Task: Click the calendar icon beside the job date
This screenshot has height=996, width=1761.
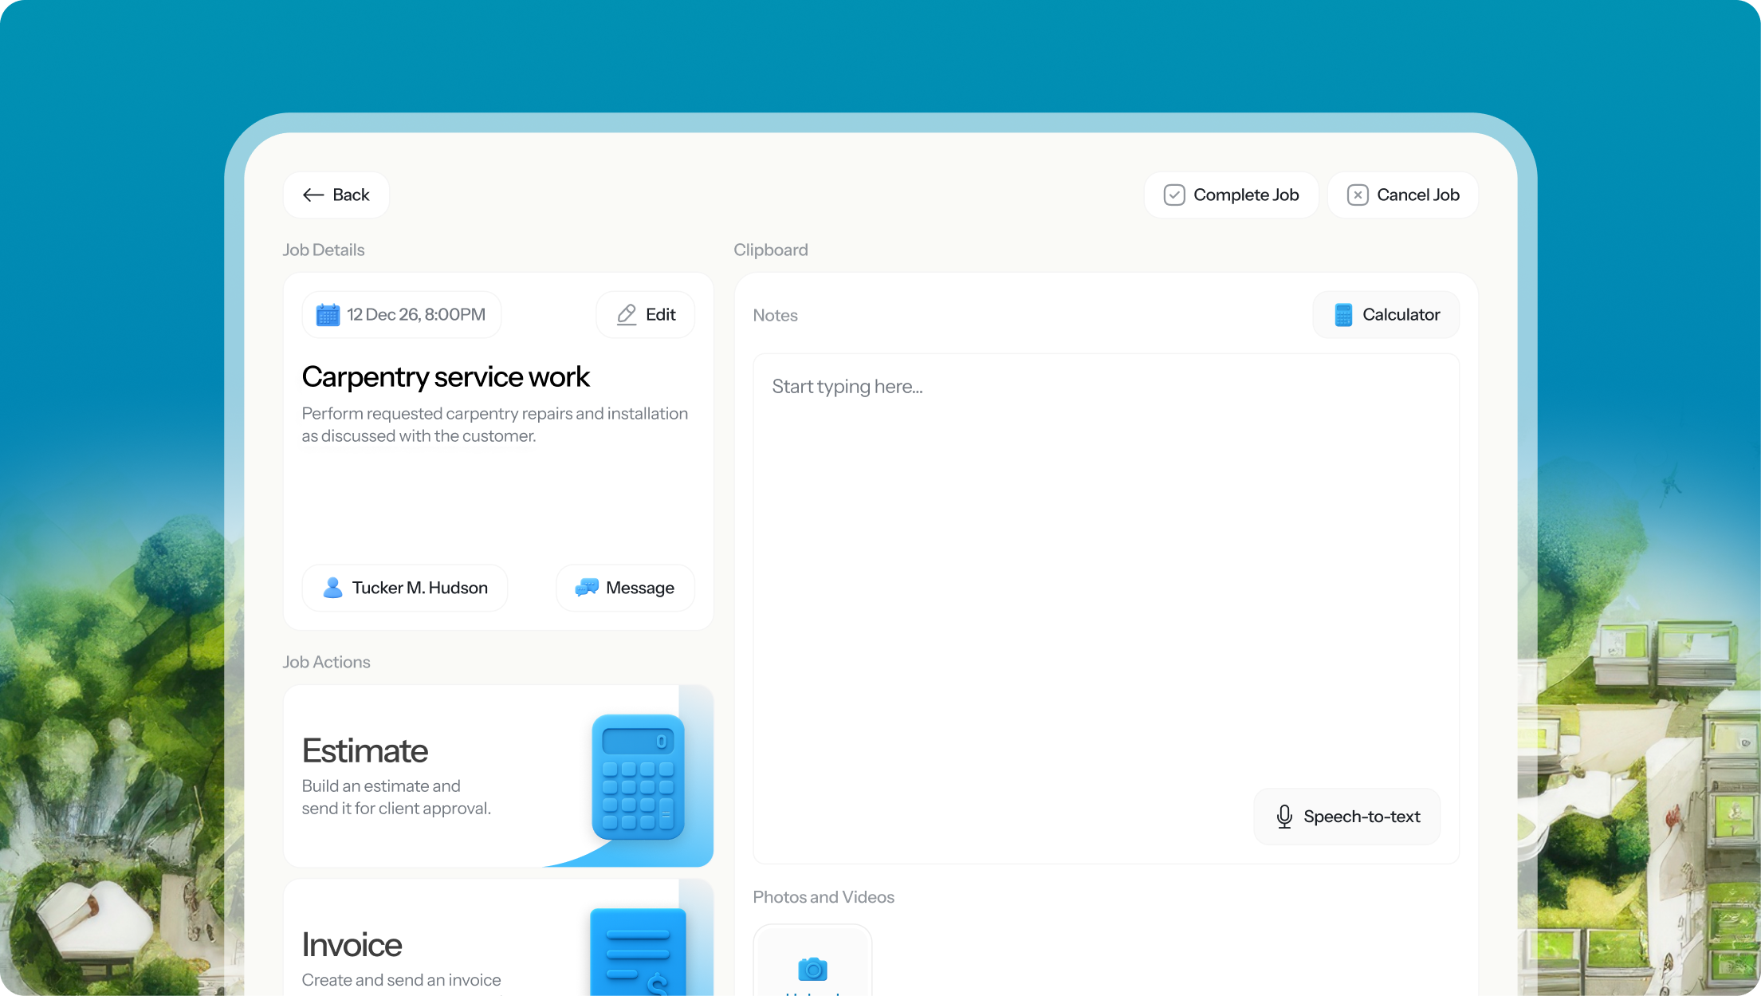Action: (328, 315)
